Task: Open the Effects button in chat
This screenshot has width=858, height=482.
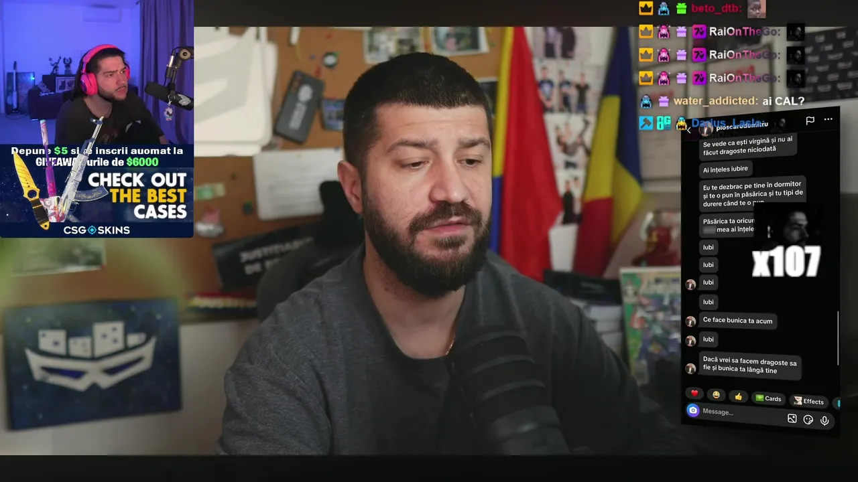Action: [x=808, y=401]
